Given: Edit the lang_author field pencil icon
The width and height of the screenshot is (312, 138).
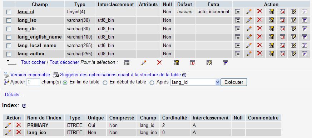Looking at the screenshot, I should click(248, 53).
